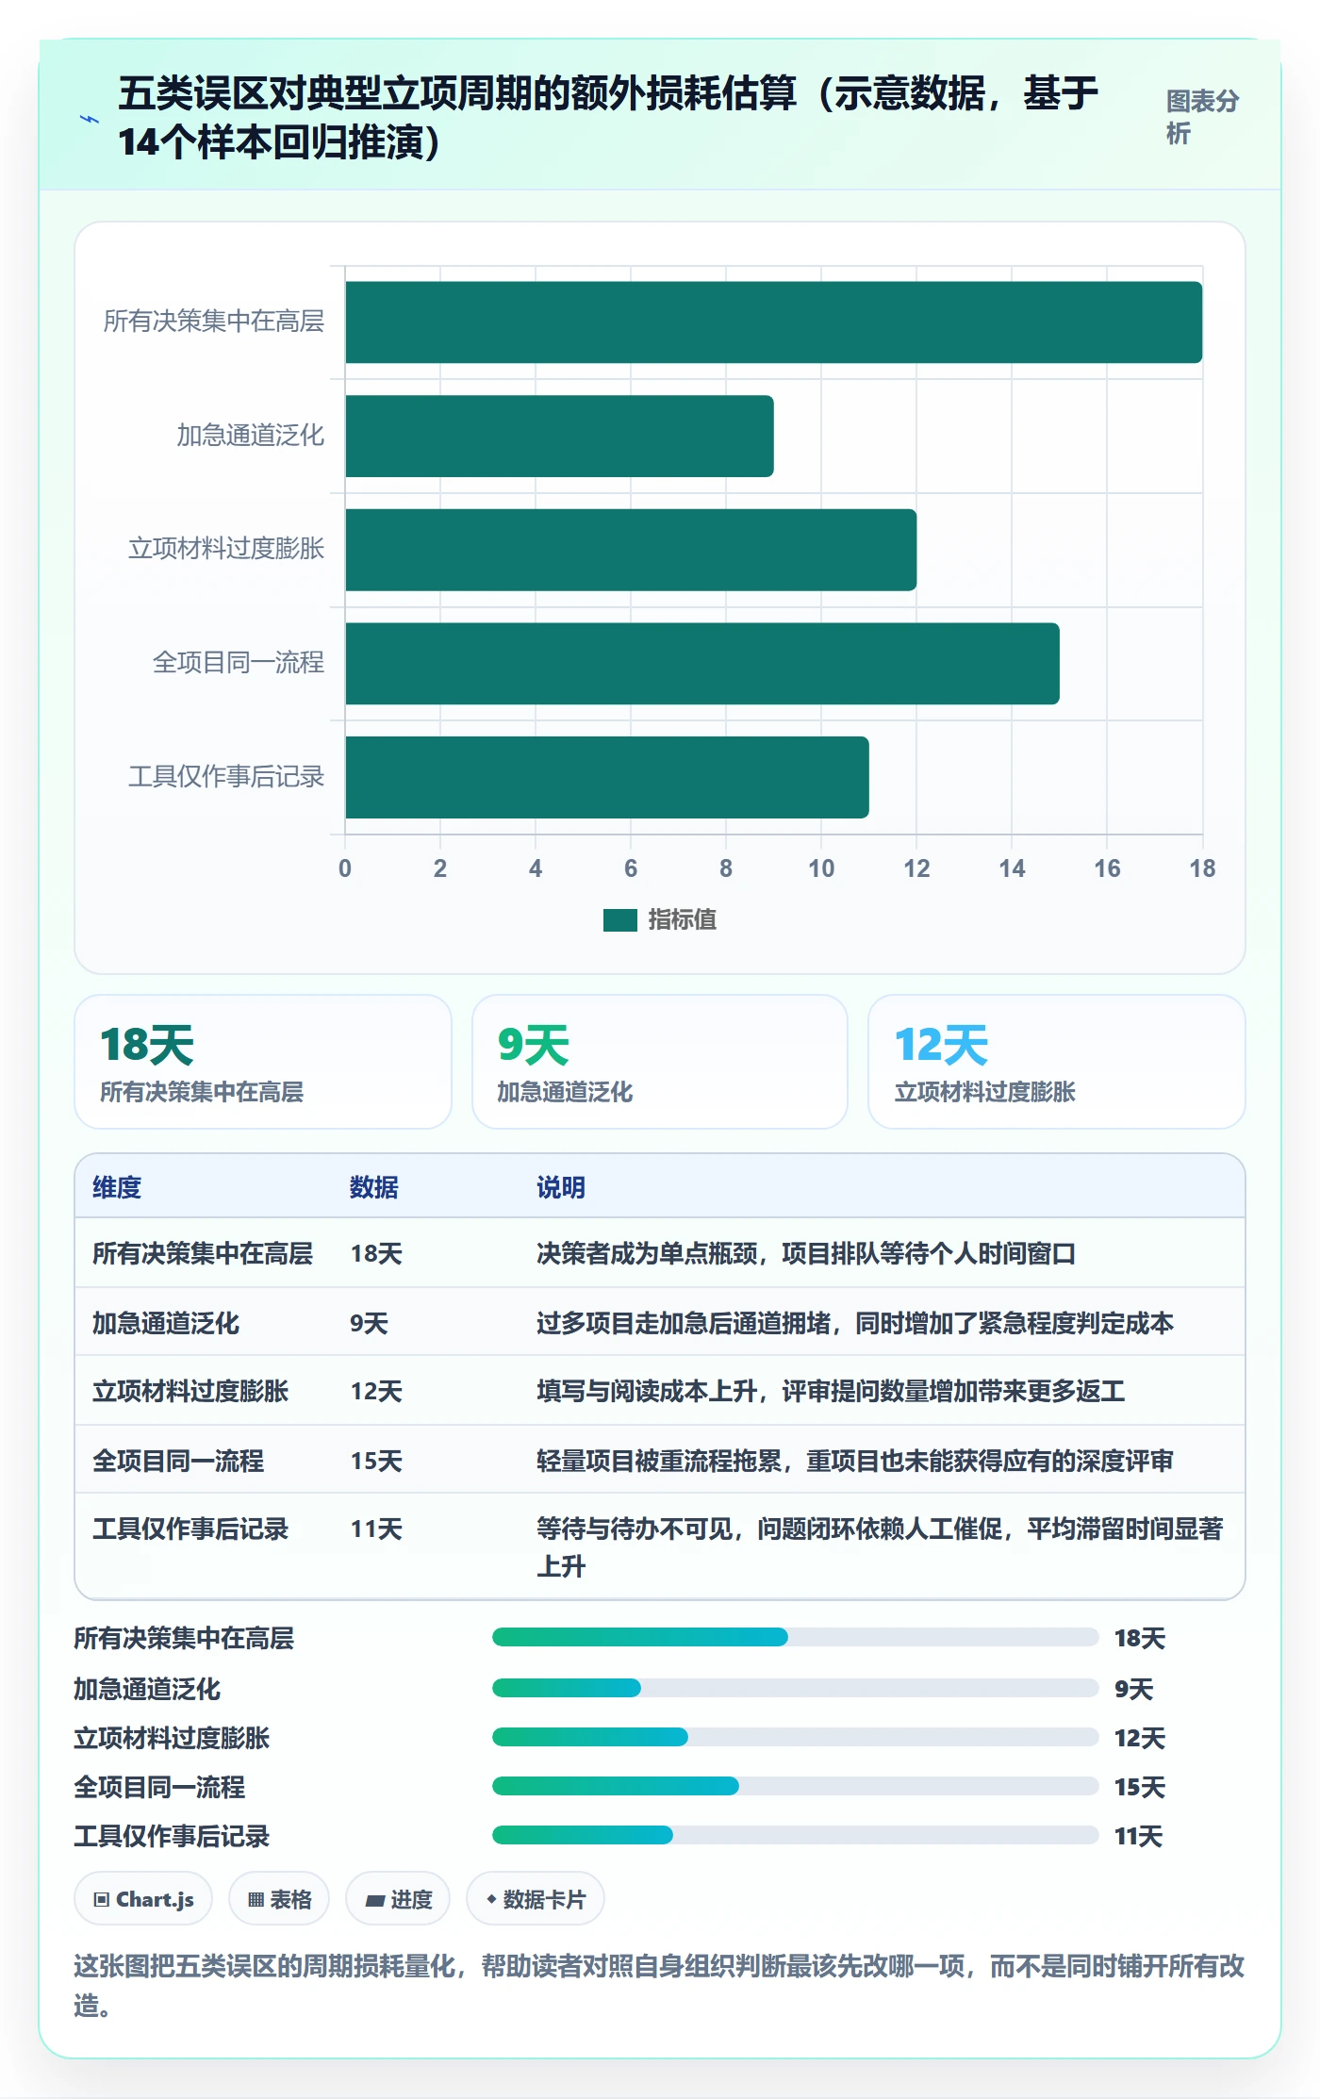Toggle the 指标值 legend color swatch
Image resolution: width=1320 pixels, height=2099 pixels.
point(619,920)
